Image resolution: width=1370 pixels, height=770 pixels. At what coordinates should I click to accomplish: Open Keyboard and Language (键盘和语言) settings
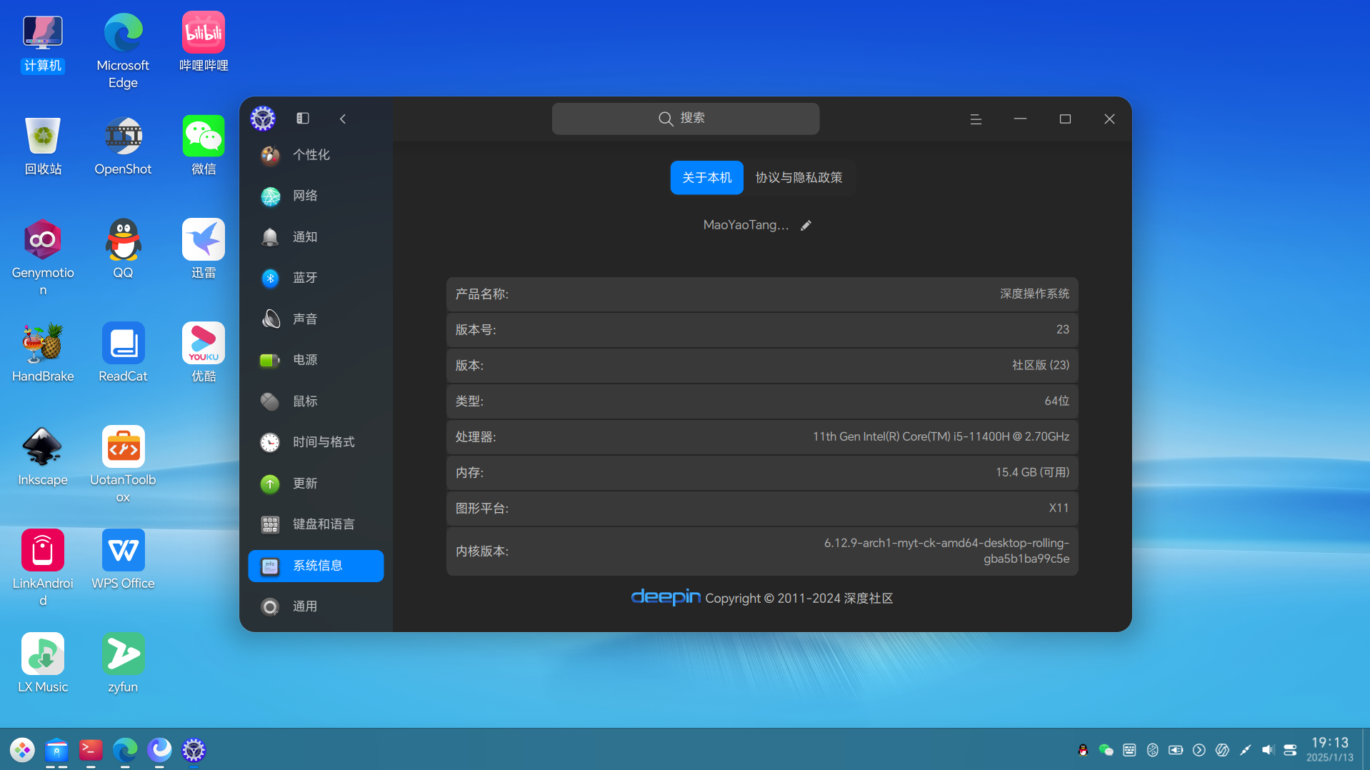tap(316, 524)
